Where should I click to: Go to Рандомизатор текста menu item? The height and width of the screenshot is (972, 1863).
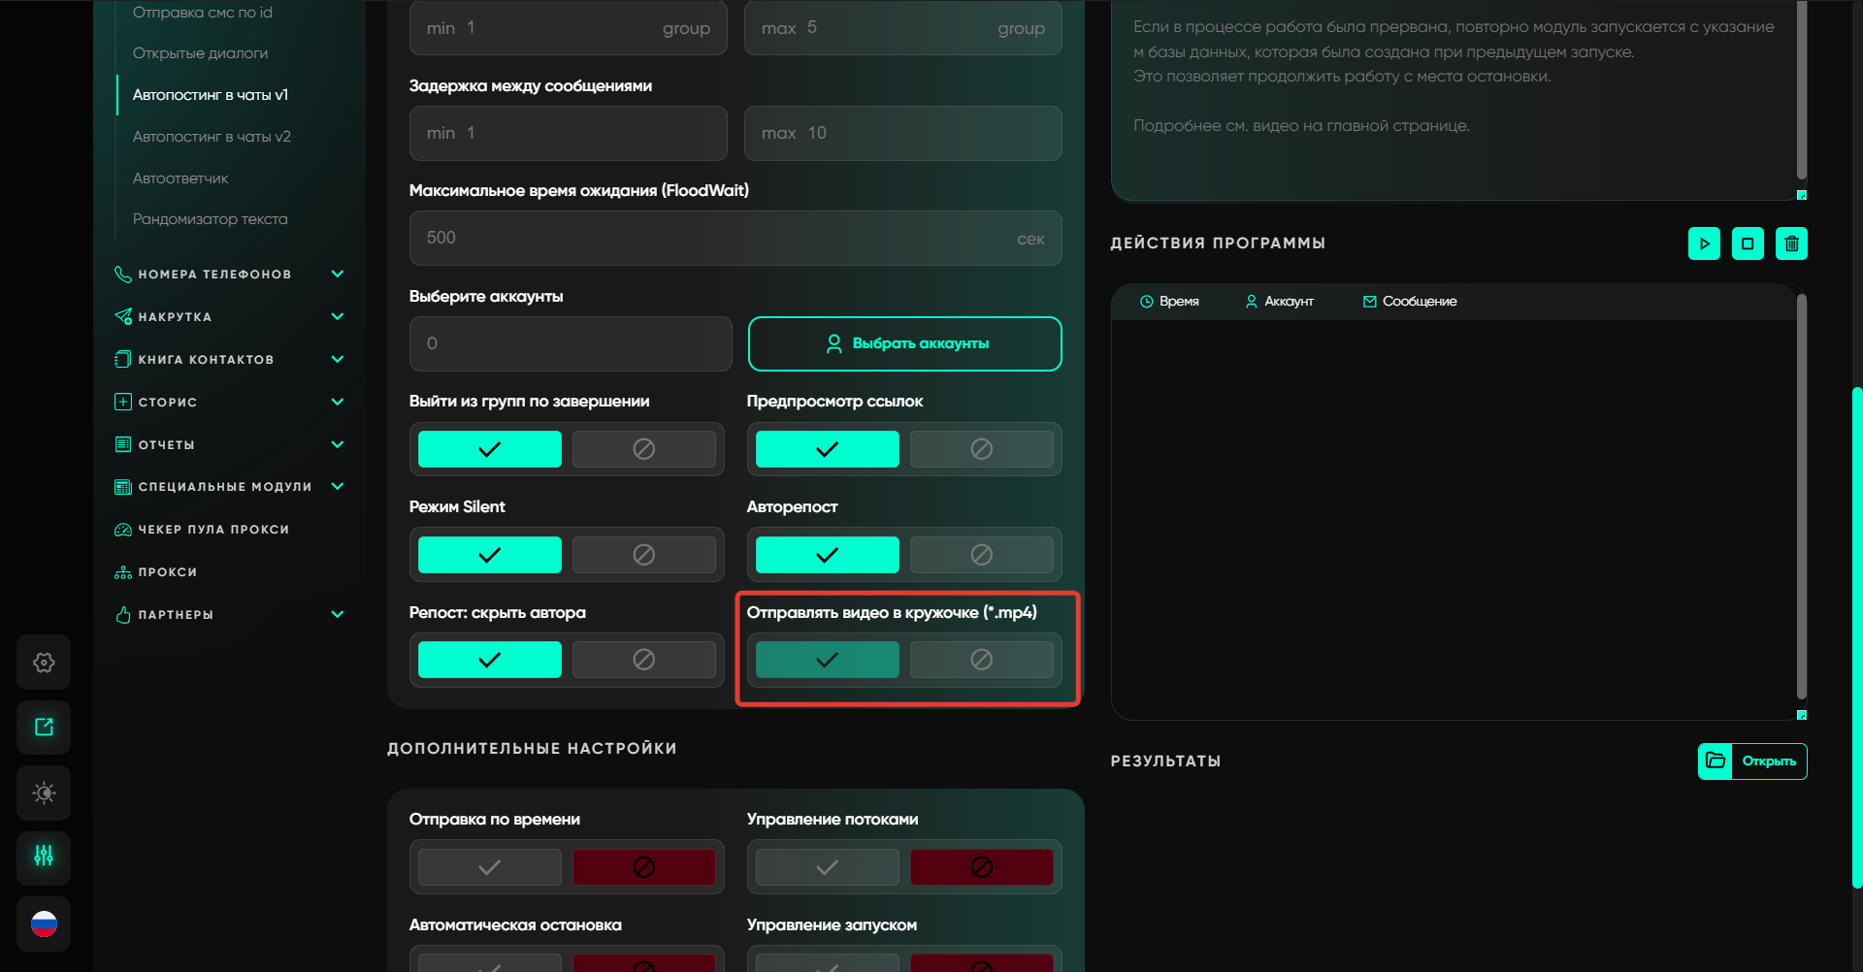(210, 219)
